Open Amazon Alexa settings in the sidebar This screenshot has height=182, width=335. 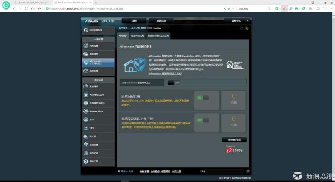coord(98,111)
